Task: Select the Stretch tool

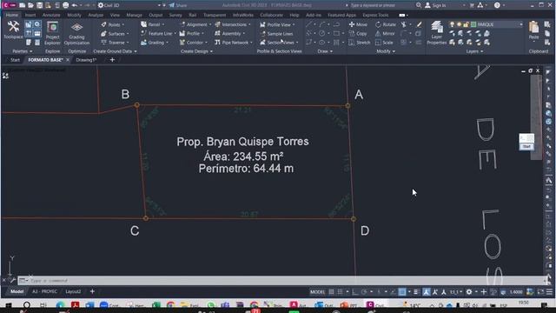Action: pyautogui.click(x=359, y=43)
